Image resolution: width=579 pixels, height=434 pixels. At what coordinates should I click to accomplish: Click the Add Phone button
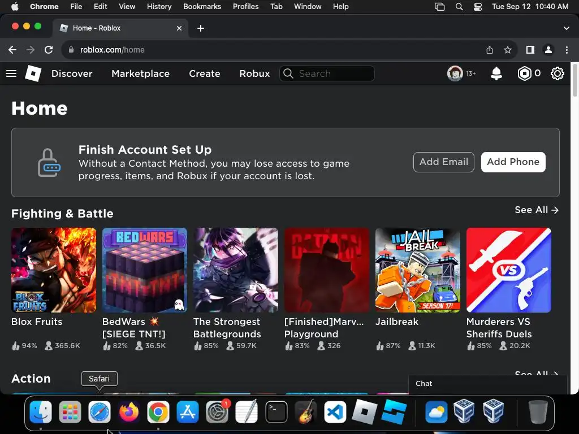pyautogui.click(x=513, y=162)
